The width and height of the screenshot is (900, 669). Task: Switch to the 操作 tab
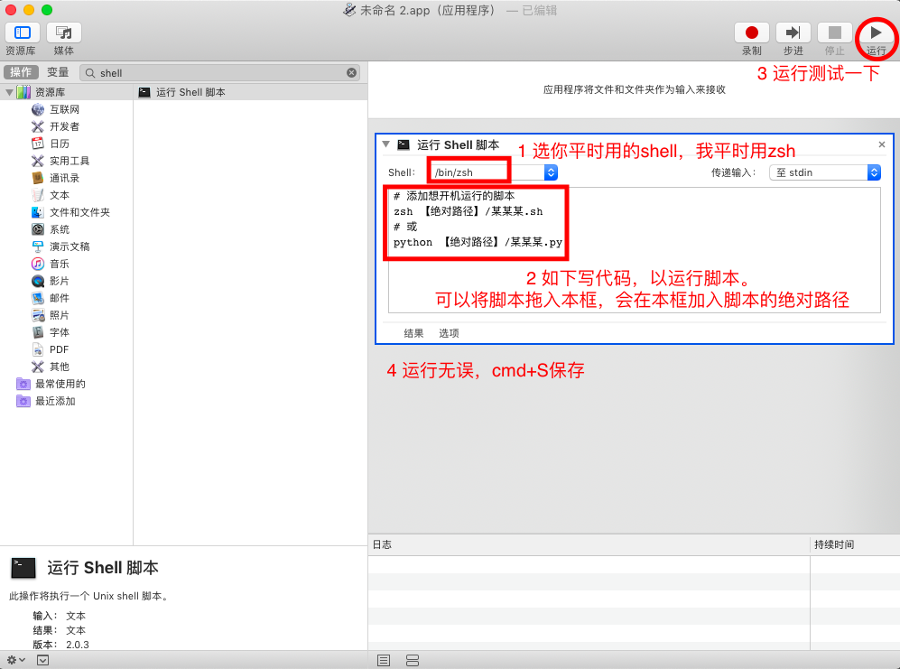[x=21, y=72]
